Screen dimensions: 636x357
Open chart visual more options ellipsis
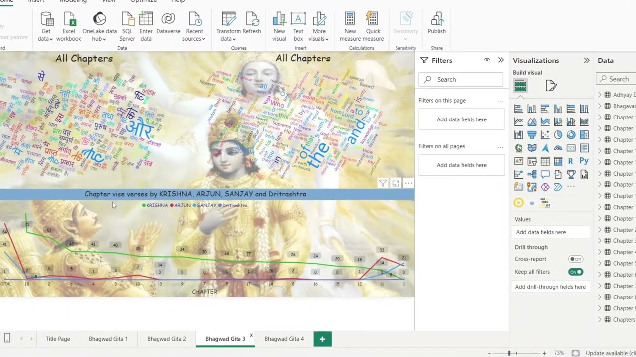pyautogui.click(x=408, y=183)
